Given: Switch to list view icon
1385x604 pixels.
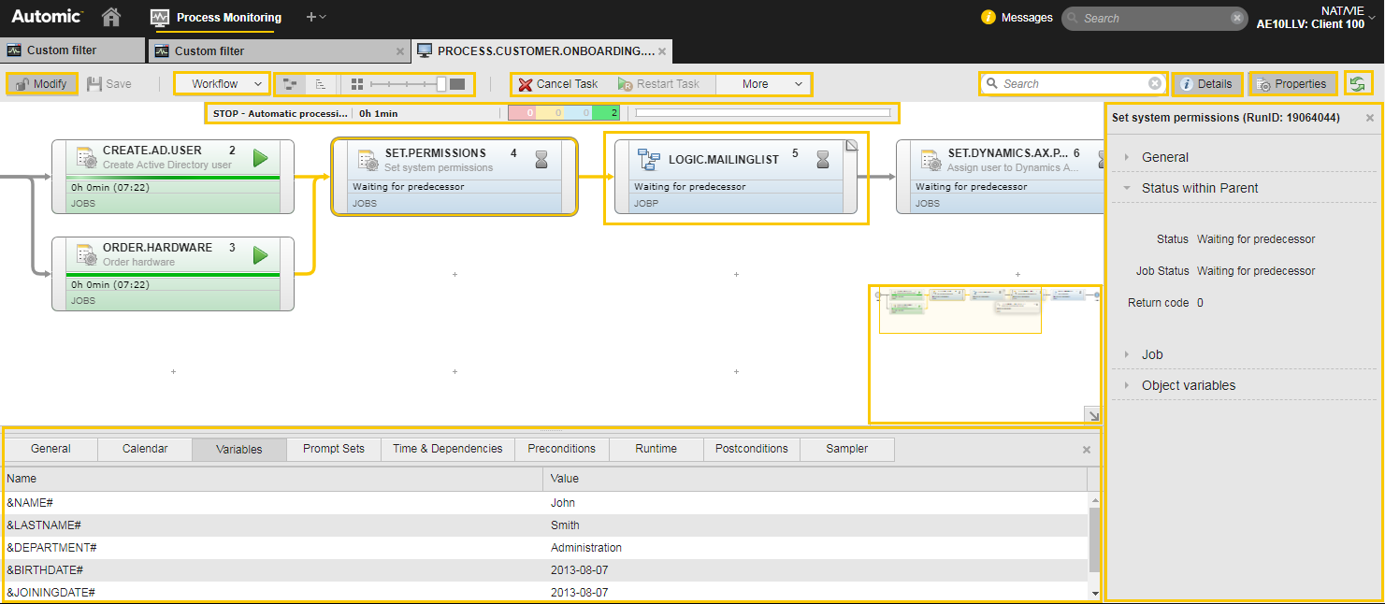Looking at the screenshot, I should pyautogui.click(x=321, y=84).
